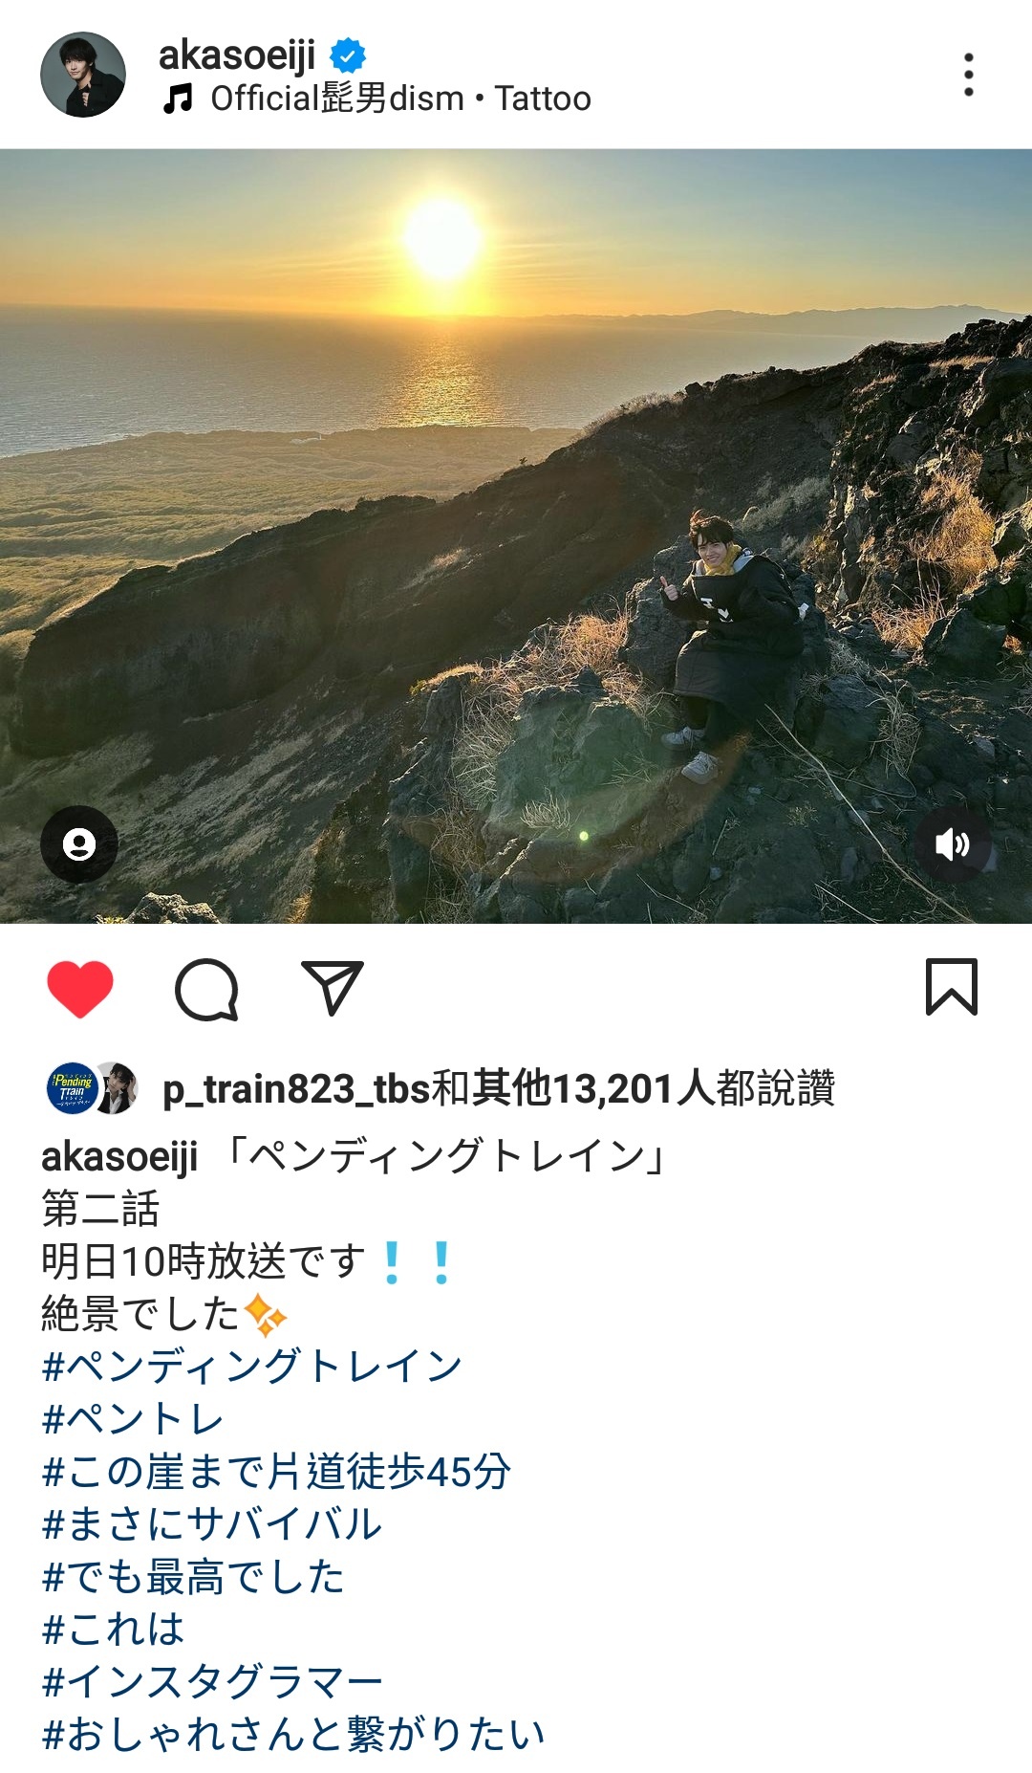Tap the Pending Train liker avatar

(73, 1088)
